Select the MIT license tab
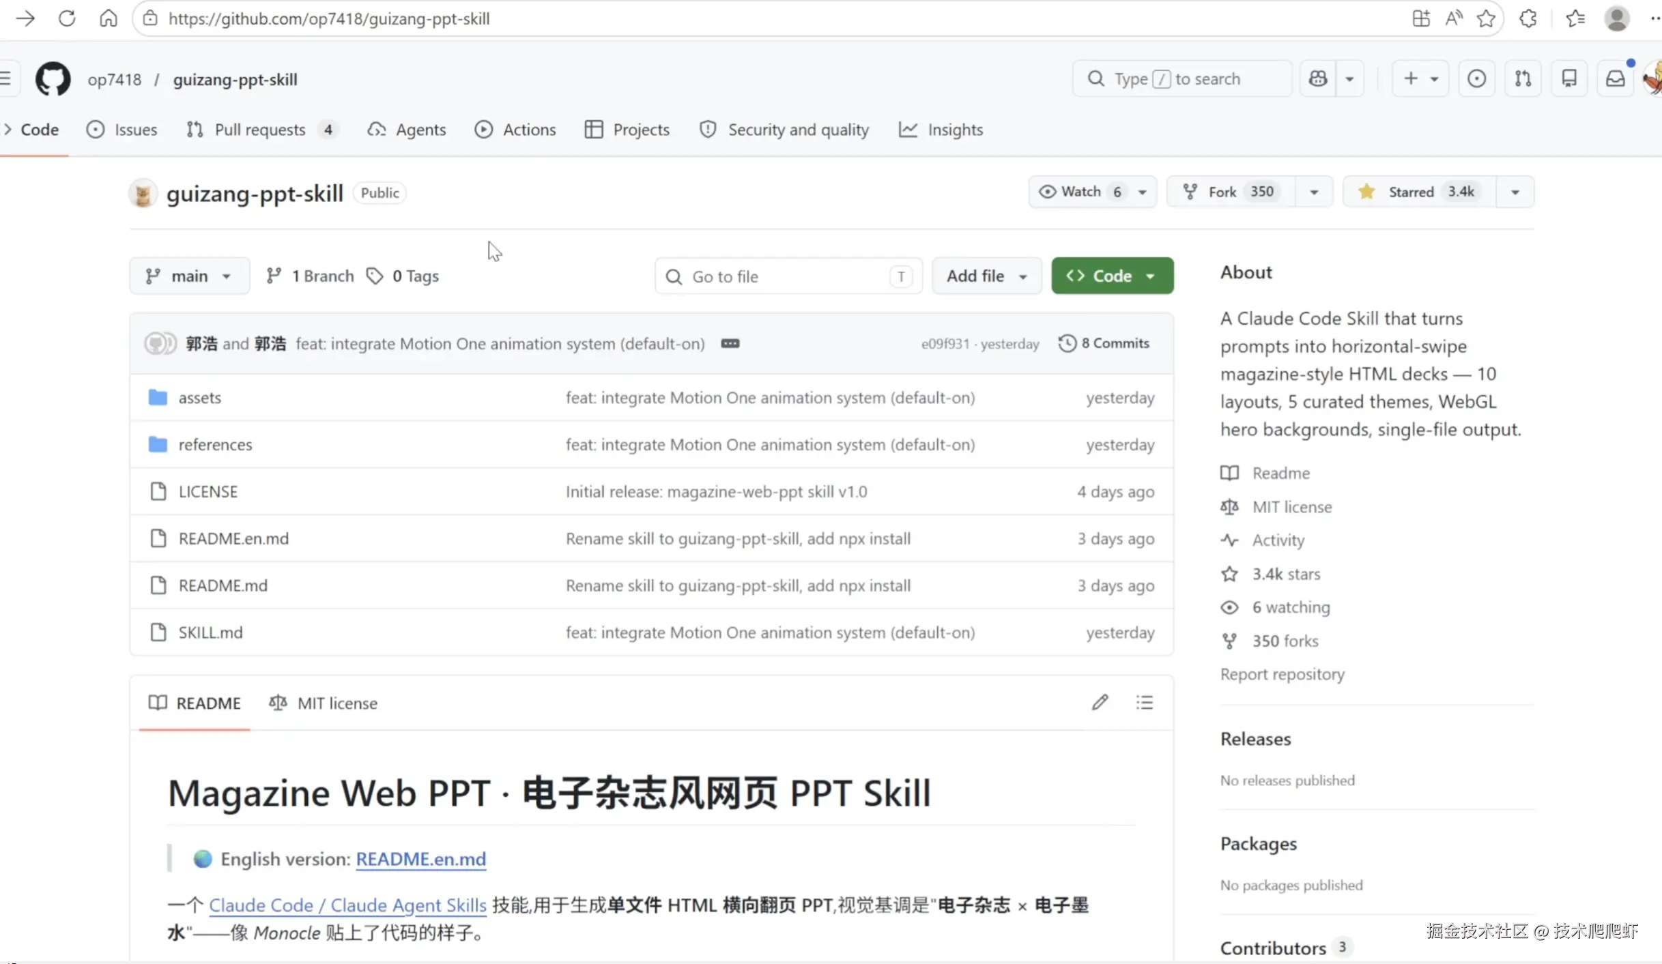Screen dimensions: 1662x964 [x=324, y=703]
